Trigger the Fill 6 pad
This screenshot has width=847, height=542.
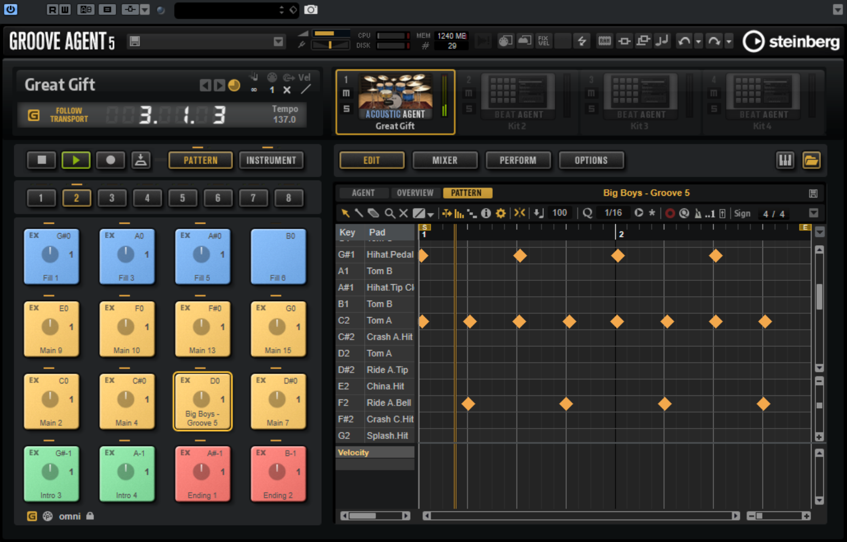tap(278, 256)
